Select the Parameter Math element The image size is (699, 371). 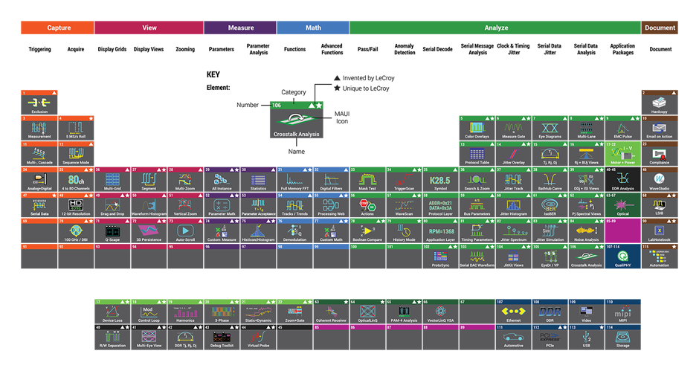click(222, 205)
